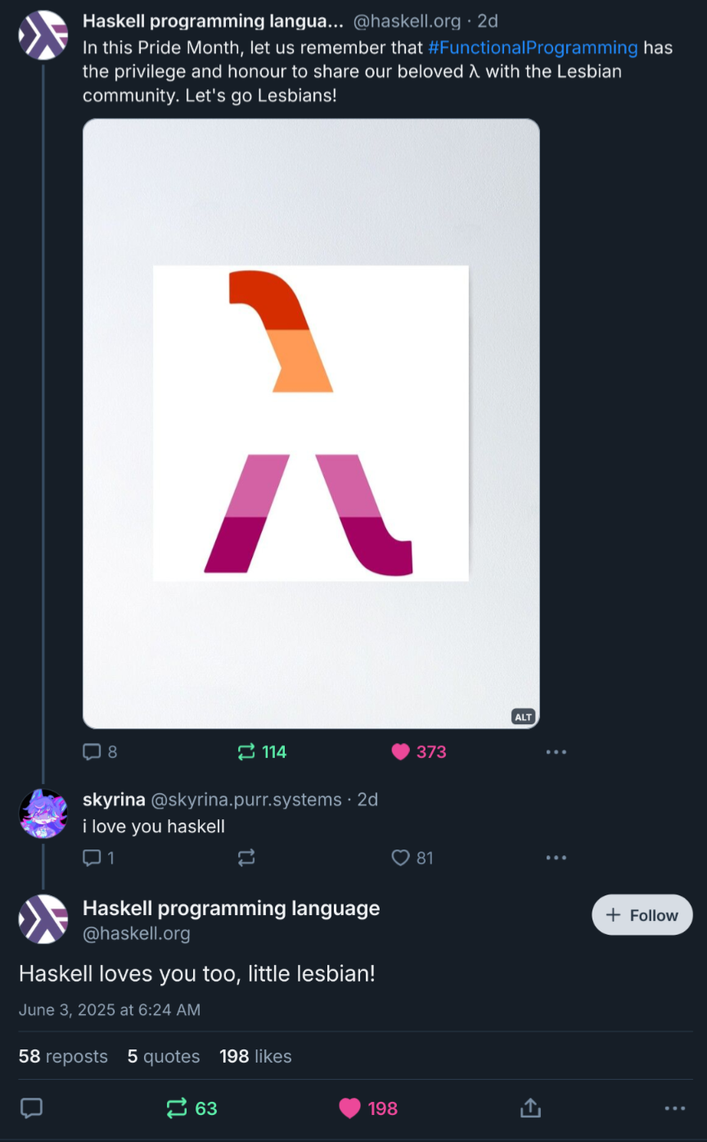Reply to skyrina's comment
707x1142 pixels.
coord(92,858)
